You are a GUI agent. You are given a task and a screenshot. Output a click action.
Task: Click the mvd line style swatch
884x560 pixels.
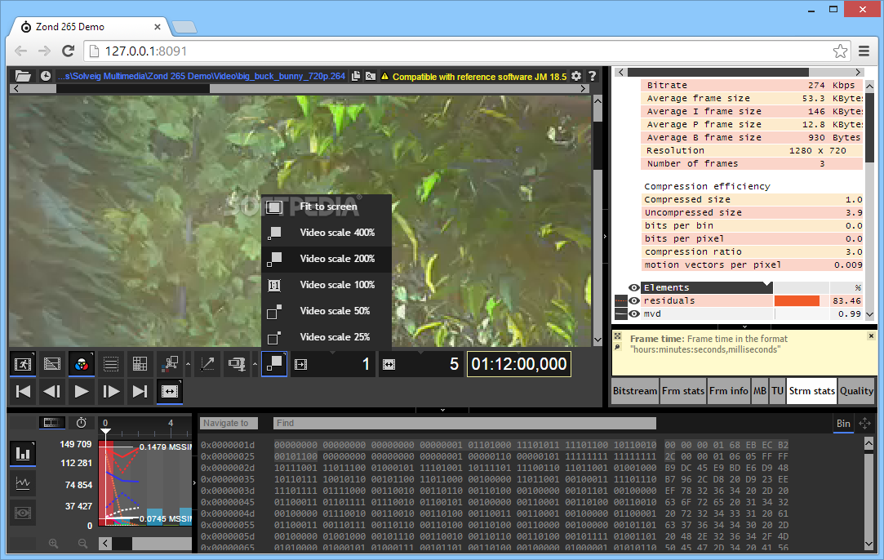(x=620, y=313)
